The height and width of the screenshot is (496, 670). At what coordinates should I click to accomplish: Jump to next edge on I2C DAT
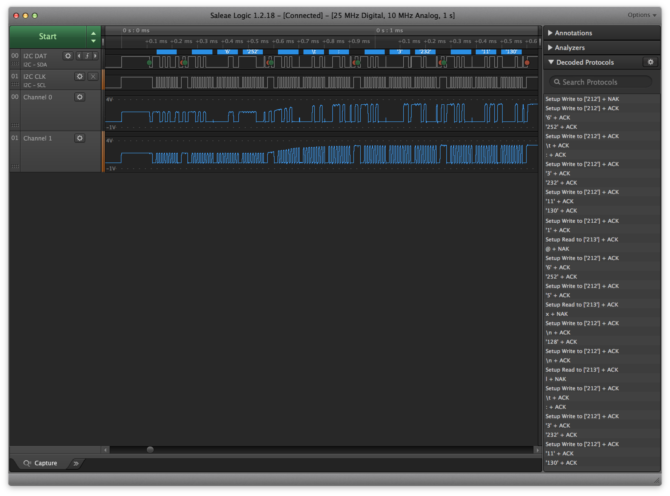tap(95, 56)
